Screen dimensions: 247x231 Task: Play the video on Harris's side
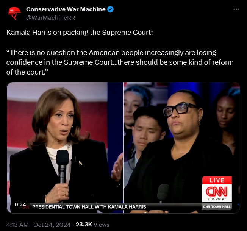(x=65, y=148)
